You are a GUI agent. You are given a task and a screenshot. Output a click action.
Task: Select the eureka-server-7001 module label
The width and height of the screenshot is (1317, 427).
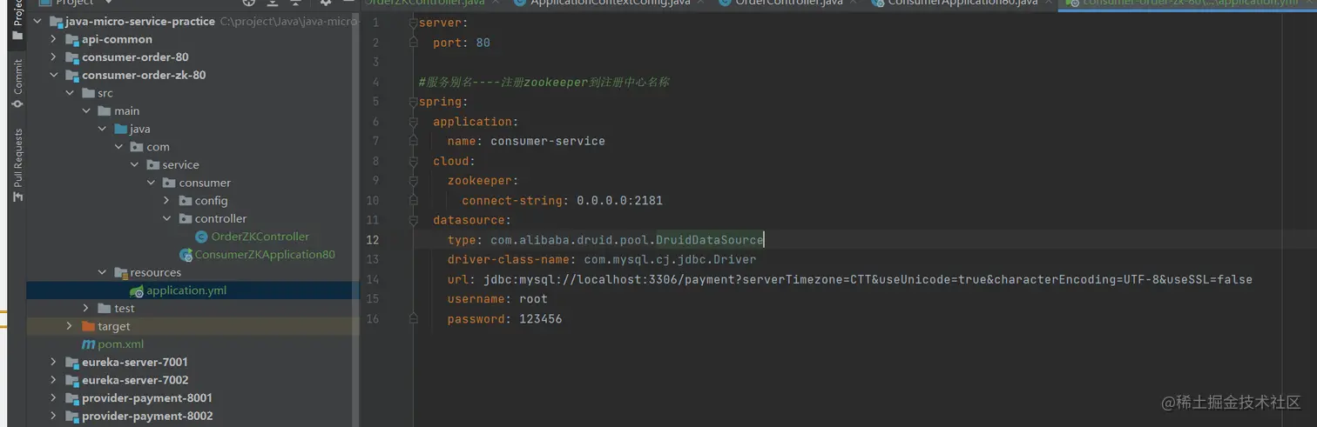pos(135,362)
